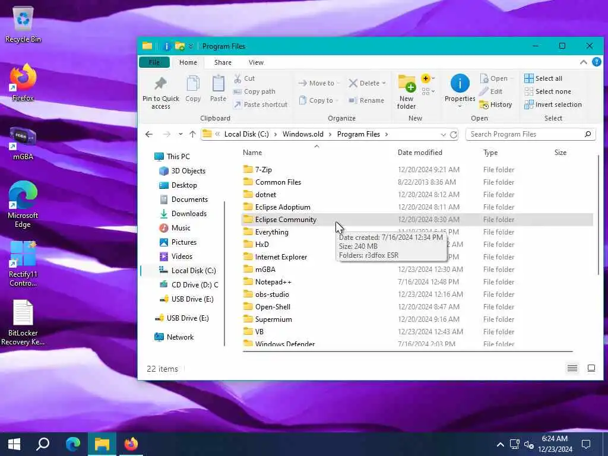This screenshot has width=608, height=456.
Task: Click Select all in ribbon
Action: 543,78
